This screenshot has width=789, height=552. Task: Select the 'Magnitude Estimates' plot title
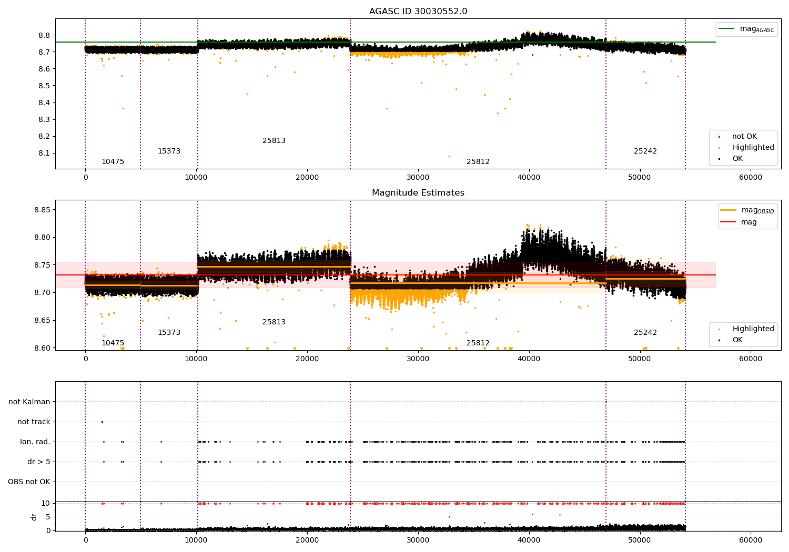pyautogui.click(x=418, y=192)
